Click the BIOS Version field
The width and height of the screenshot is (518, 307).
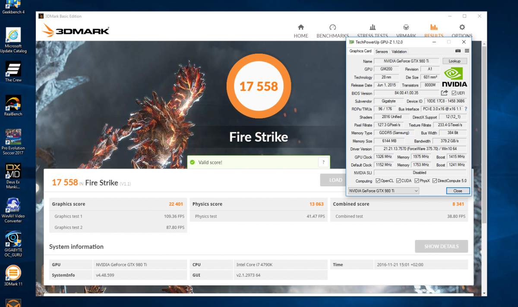407,93
